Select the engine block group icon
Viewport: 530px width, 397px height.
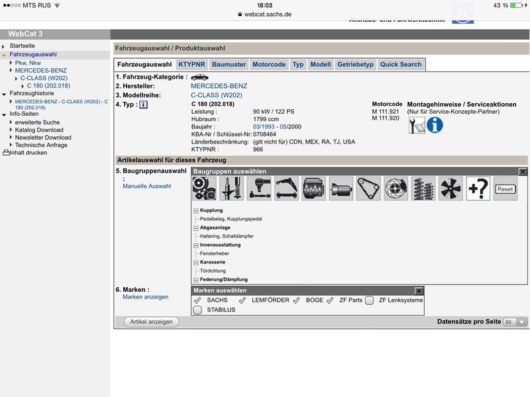point(313,189)
